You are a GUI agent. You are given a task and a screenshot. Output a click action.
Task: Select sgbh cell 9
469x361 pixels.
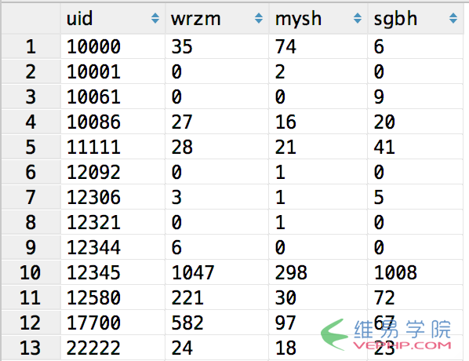point(416,97)
